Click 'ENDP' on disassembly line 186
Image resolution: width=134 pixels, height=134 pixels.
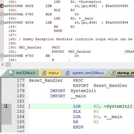58,31
